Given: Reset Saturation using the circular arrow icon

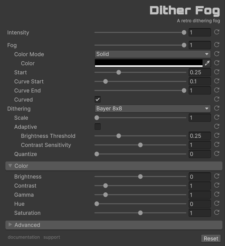Looking at the screenshot, I should (217, 212).
